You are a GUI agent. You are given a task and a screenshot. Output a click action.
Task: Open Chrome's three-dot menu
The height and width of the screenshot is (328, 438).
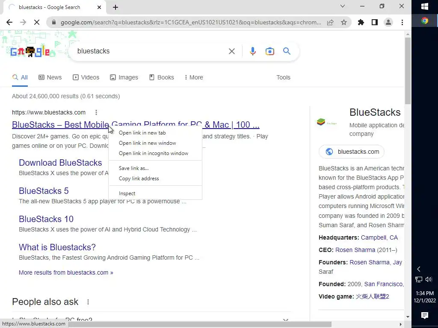402,22
